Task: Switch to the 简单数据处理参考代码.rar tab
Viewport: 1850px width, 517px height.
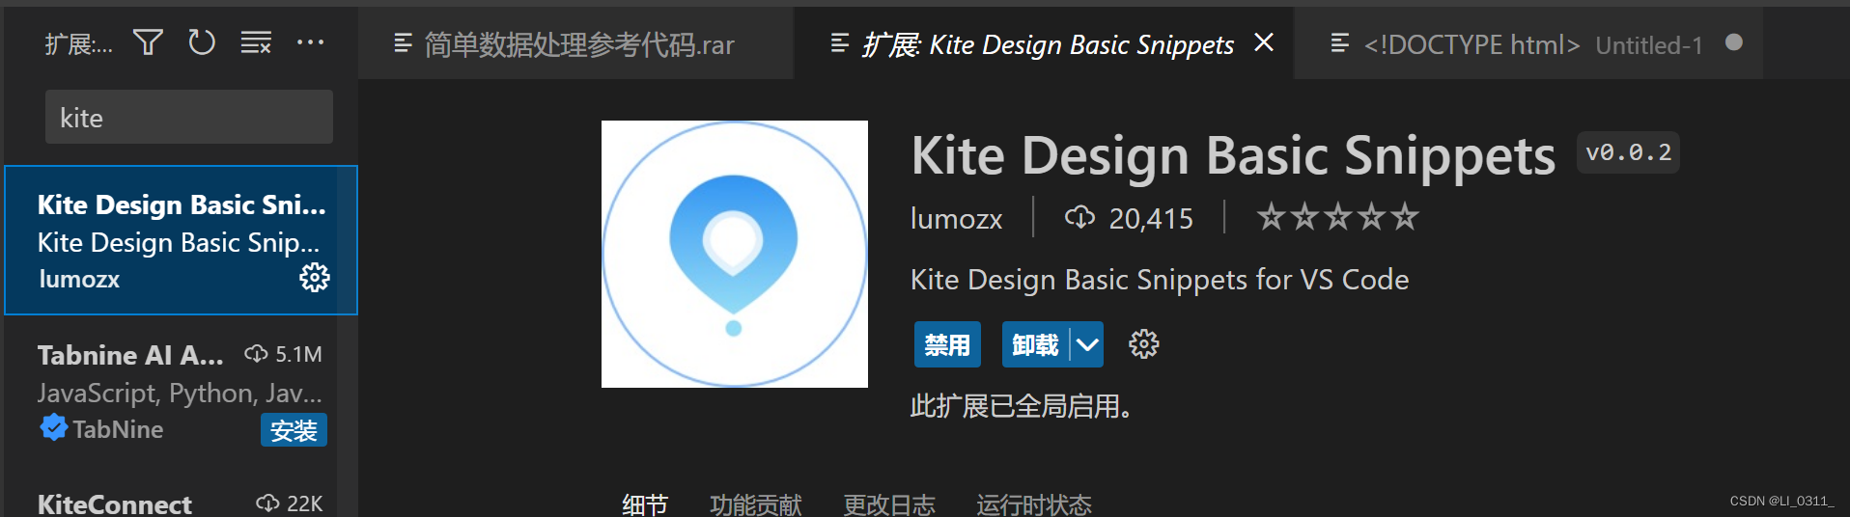Action: [575, 43]
